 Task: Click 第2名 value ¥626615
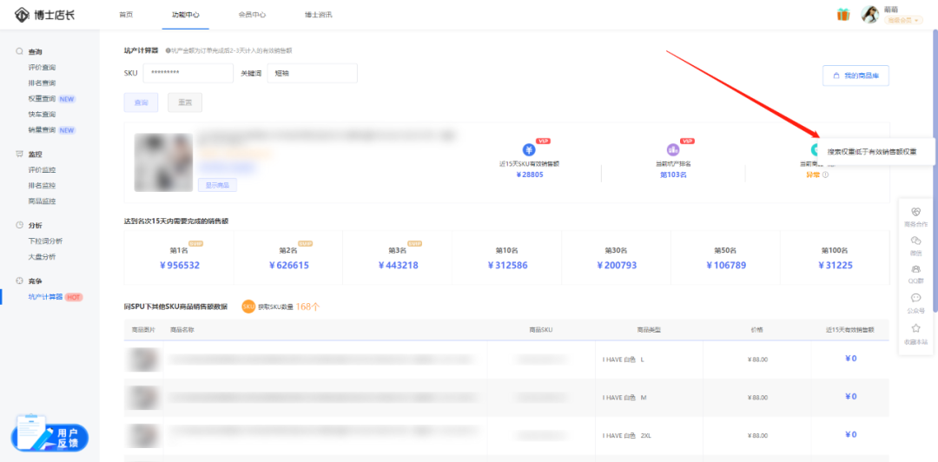(x=289, y=265)
